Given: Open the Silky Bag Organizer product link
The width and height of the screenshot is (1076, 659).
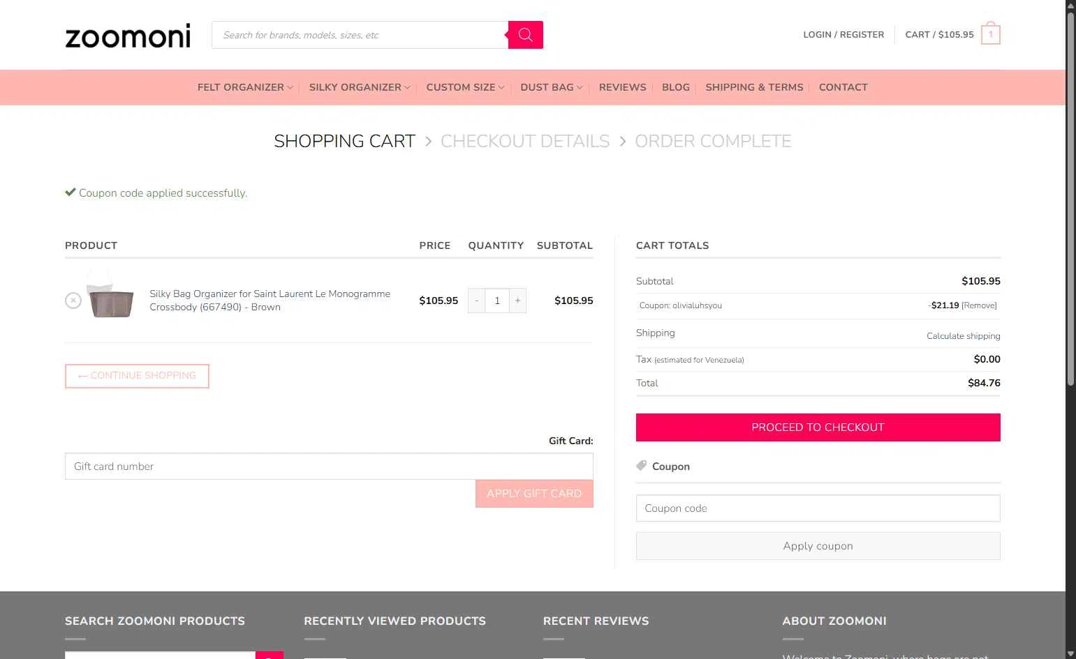Looking at the screenshot, I should [270, 301].
